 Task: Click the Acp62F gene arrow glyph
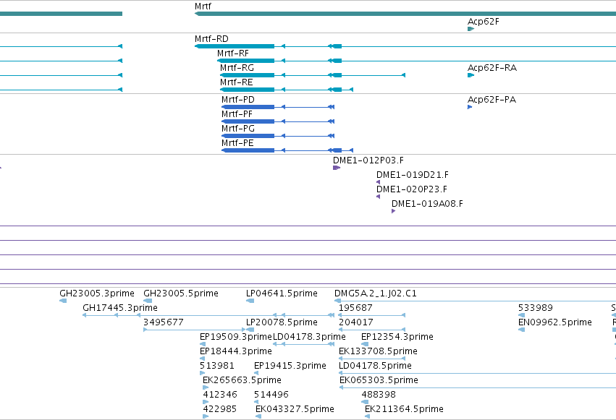(471, 29)
